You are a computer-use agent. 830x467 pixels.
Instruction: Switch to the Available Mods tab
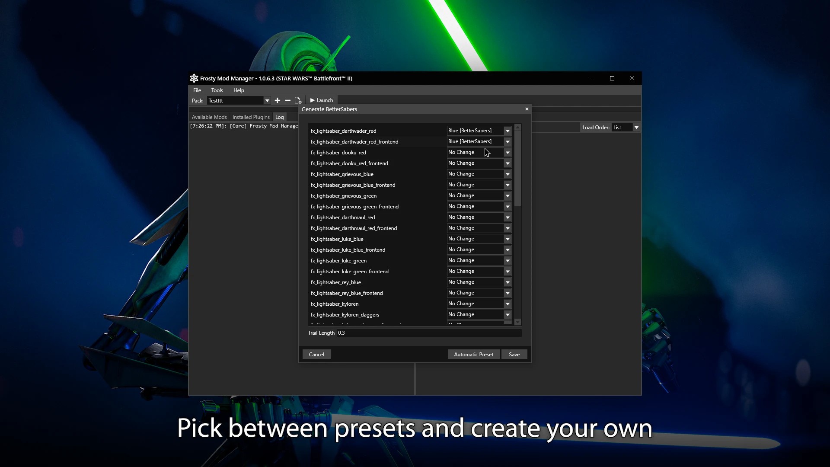209,117
